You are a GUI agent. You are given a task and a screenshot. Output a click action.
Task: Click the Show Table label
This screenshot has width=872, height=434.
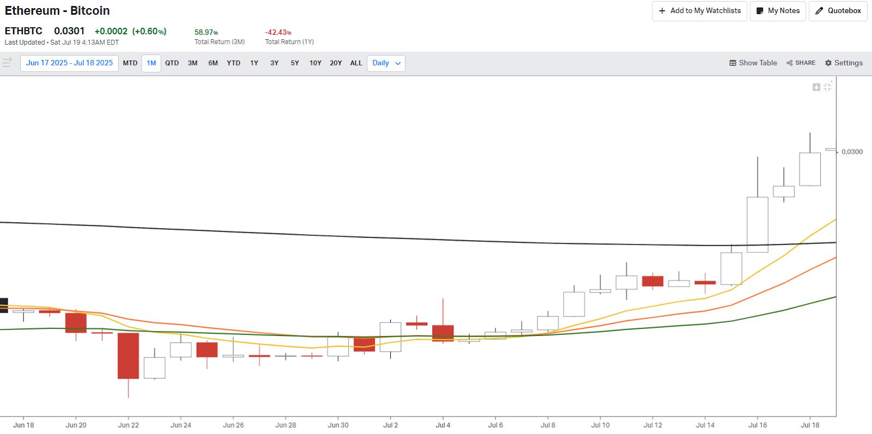point(758,63)
